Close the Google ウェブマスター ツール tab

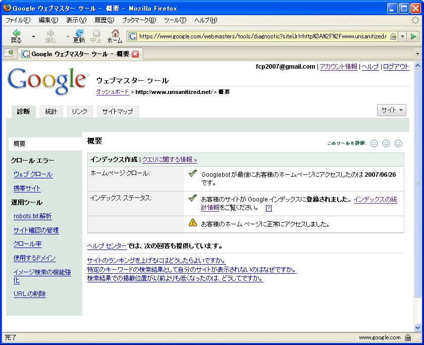[x=135, y=54]
